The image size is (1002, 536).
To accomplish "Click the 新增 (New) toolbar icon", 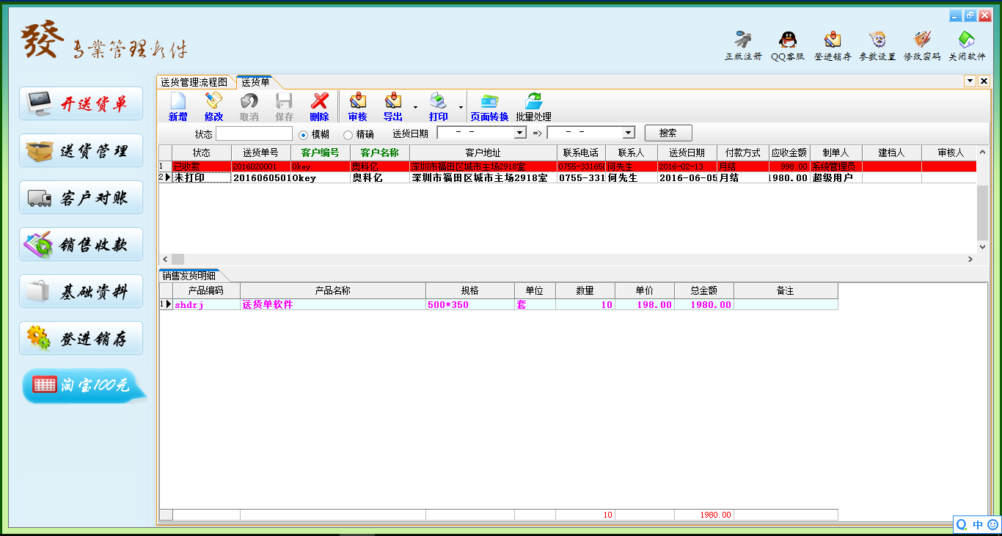I will [x=178, y=101].
